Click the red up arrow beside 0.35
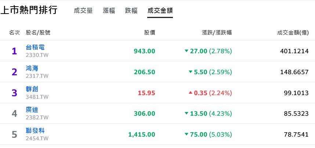Viewport: 315px width, 148px height. point(191,93)
